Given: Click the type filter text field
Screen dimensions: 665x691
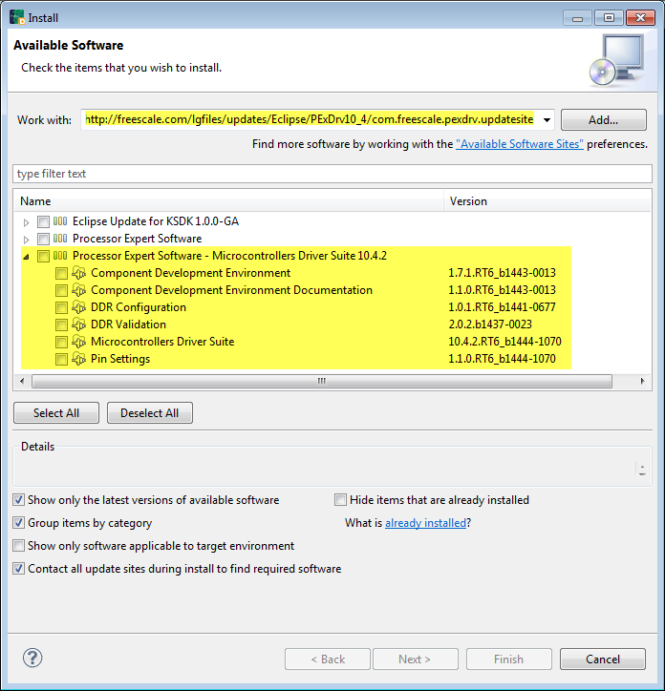Looking at the screenshot, I should [x=332, y=174].
